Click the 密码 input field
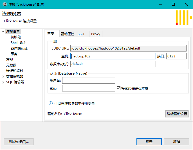This screenshot has width=193, height=150. click(x=89, y=88)
